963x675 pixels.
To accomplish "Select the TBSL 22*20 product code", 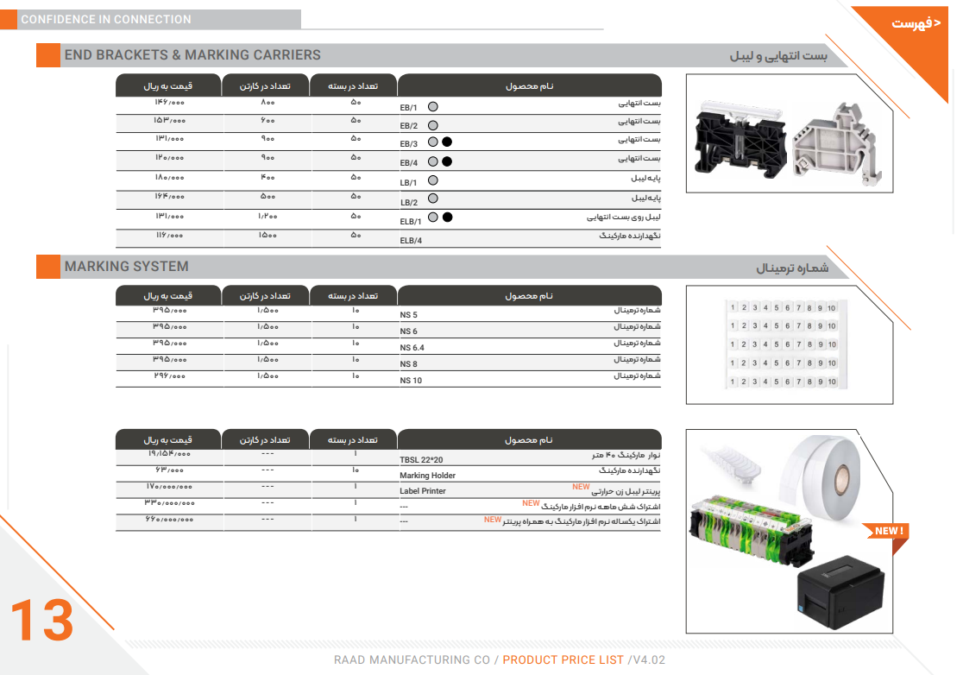I will tap(421, 460).
